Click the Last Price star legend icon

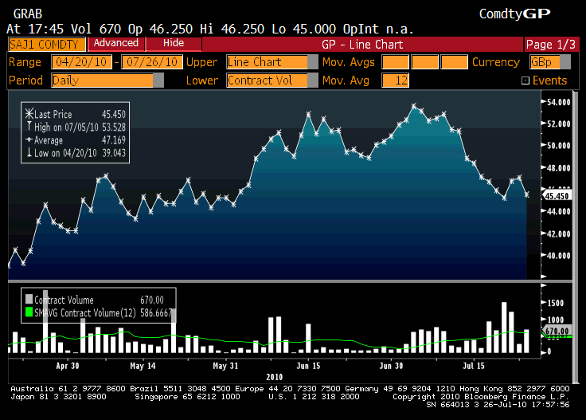29,114
